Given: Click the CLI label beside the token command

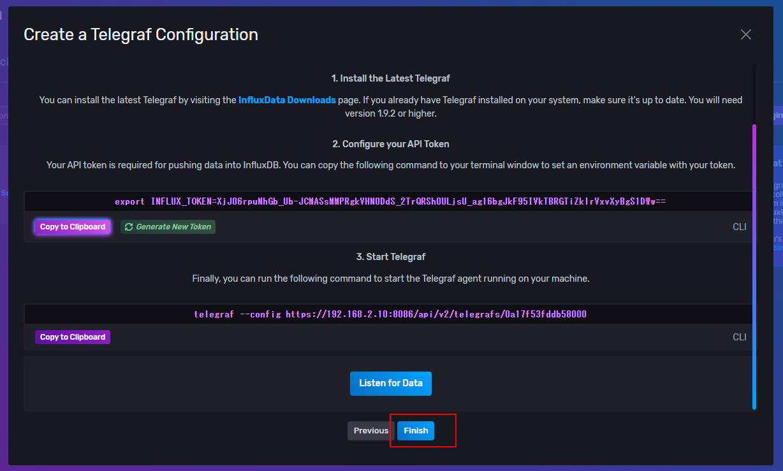Looking at the screenshot, I should click(740, 227).
